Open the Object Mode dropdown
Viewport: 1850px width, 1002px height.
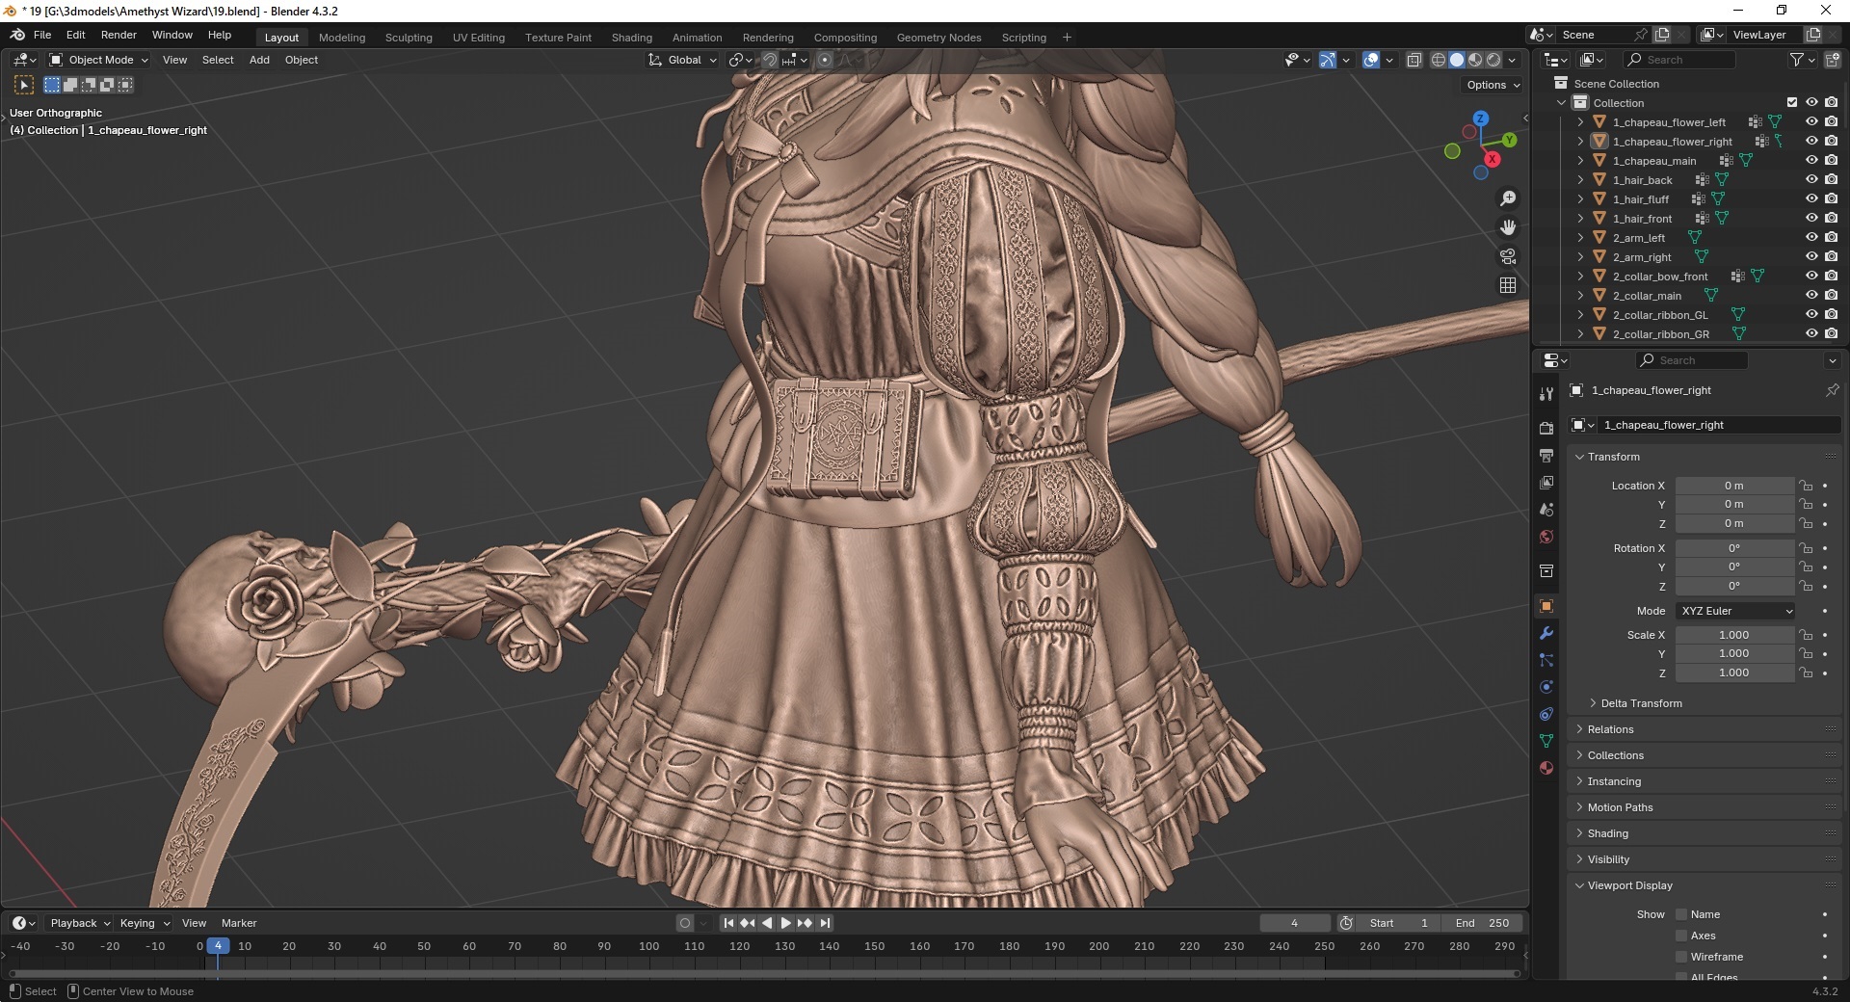click(x=99, y=60)
